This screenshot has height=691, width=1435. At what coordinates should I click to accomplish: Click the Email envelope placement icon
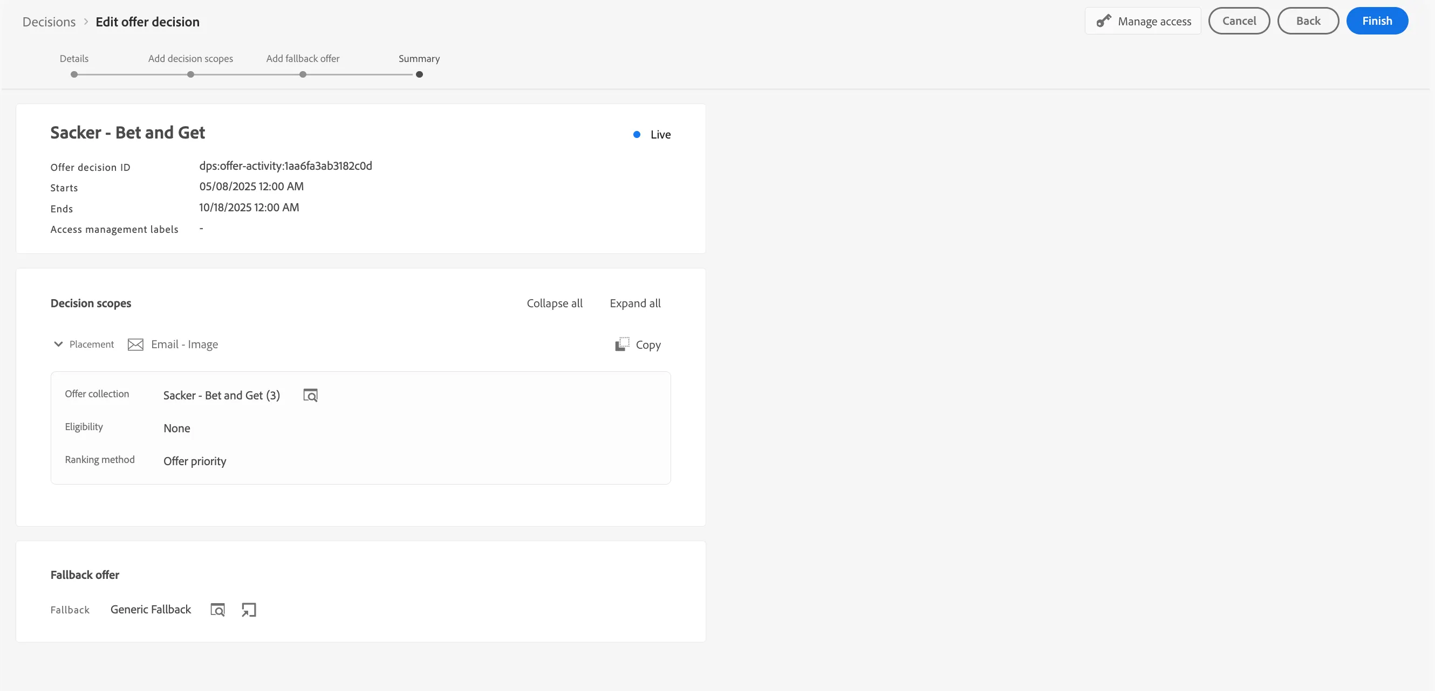coord(135,344)
